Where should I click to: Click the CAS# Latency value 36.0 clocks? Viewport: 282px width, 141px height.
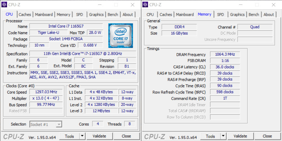coord(225,67)
